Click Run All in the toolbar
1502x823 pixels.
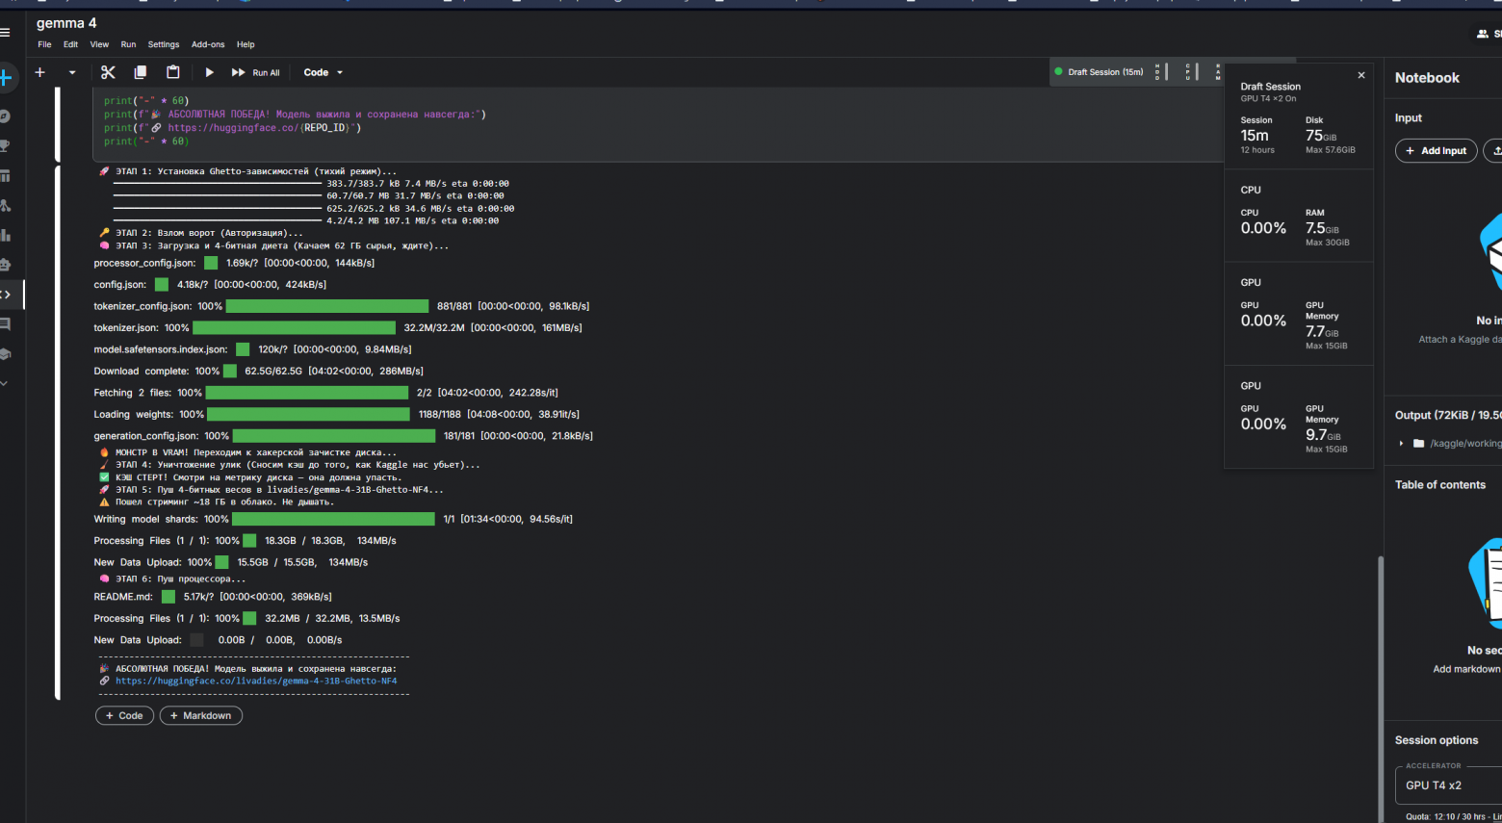click(256, 72)
